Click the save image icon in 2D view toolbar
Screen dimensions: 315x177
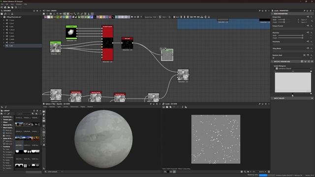[x=167, y=107]
